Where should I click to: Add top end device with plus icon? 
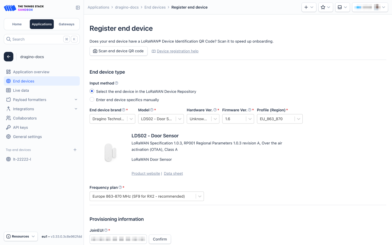click(75, 150)
